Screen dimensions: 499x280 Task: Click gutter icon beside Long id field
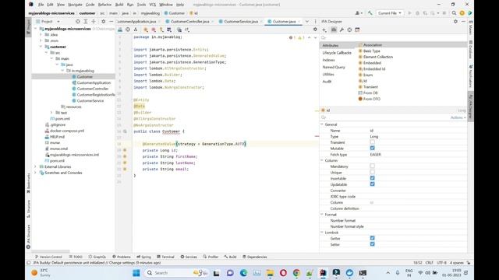pyautogui.click(x=125, y=150)
